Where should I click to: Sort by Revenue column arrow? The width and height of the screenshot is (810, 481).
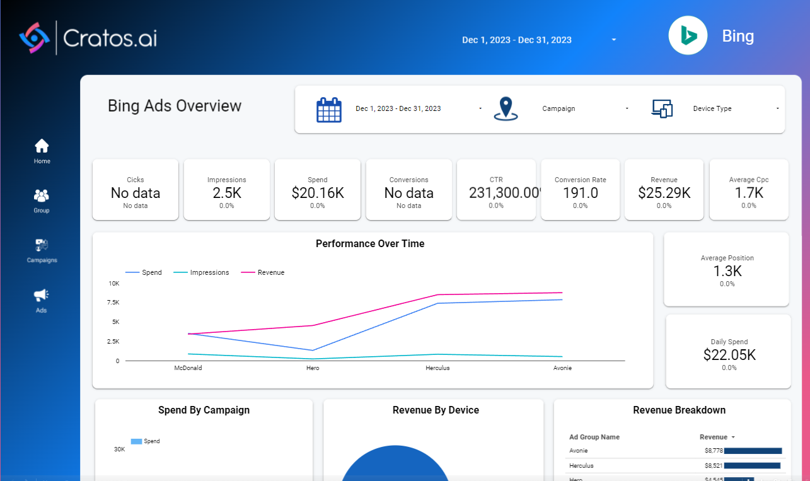(x=733, y=437)
